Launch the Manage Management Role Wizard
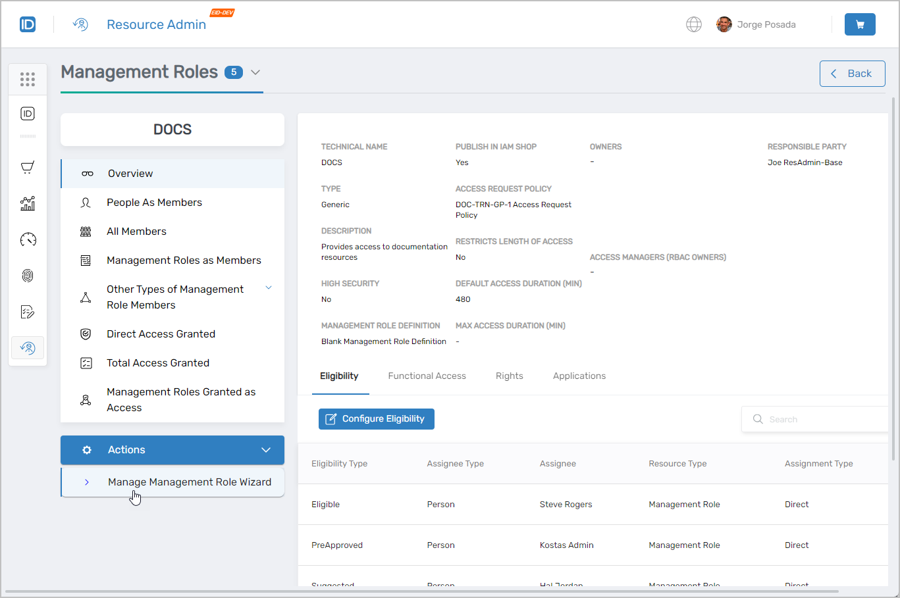 point(189,482)
